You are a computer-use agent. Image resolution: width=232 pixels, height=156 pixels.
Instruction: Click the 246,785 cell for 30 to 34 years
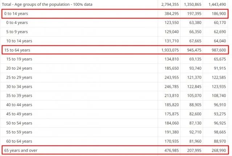click(x=171, y=87)
